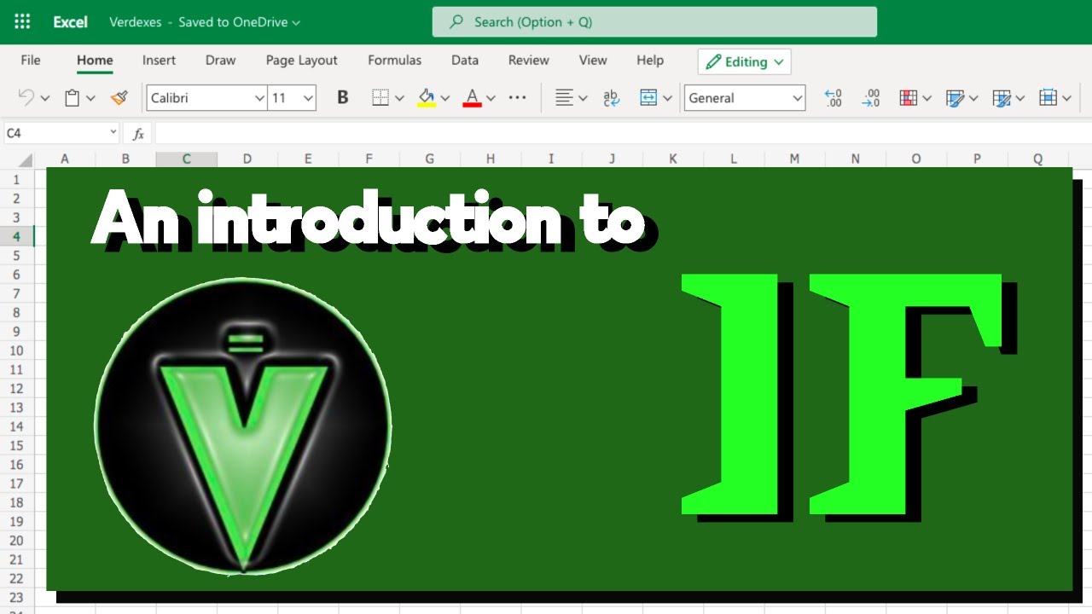The height and width of the screenshot is (614, 1092).
Task: Select the View tab
Action: tap(593, 61)
